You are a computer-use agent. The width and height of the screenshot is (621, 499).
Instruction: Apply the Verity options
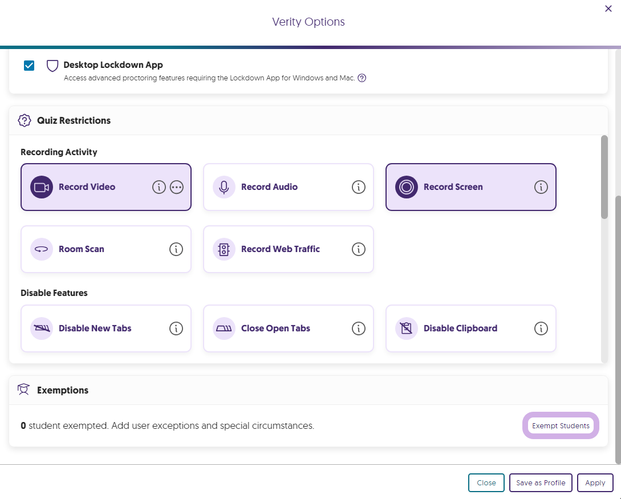click(x=595, y=483)
